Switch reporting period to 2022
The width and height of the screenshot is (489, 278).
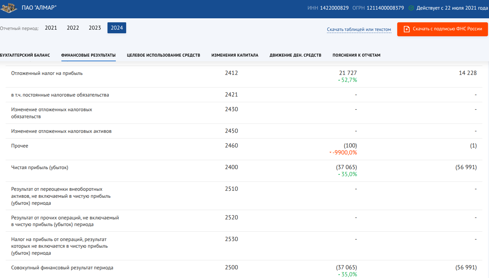tap(73, 28)
